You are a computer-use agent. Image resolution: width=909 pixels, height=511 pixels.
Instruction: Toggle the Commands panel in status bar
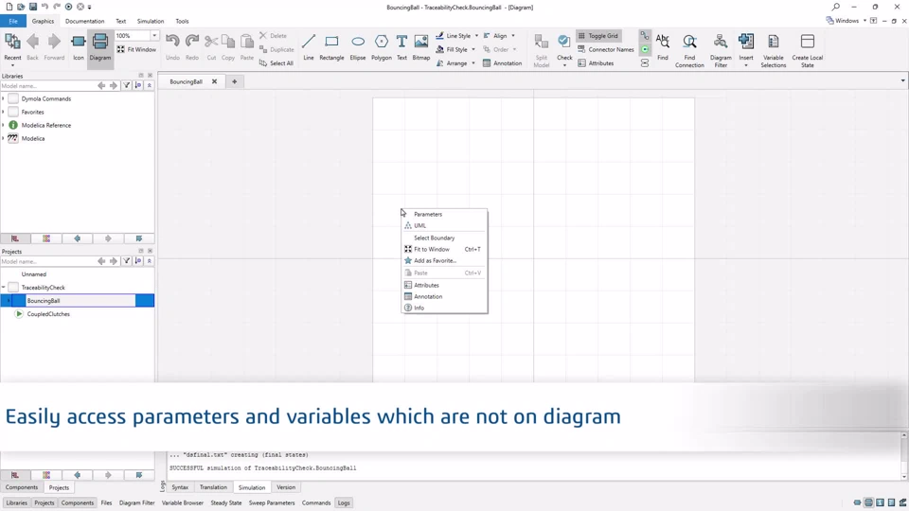click(x=316, y=502)
